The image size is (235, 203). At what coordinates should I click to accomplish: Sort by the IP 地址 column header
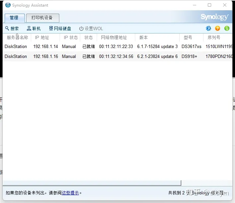[45, 37]
